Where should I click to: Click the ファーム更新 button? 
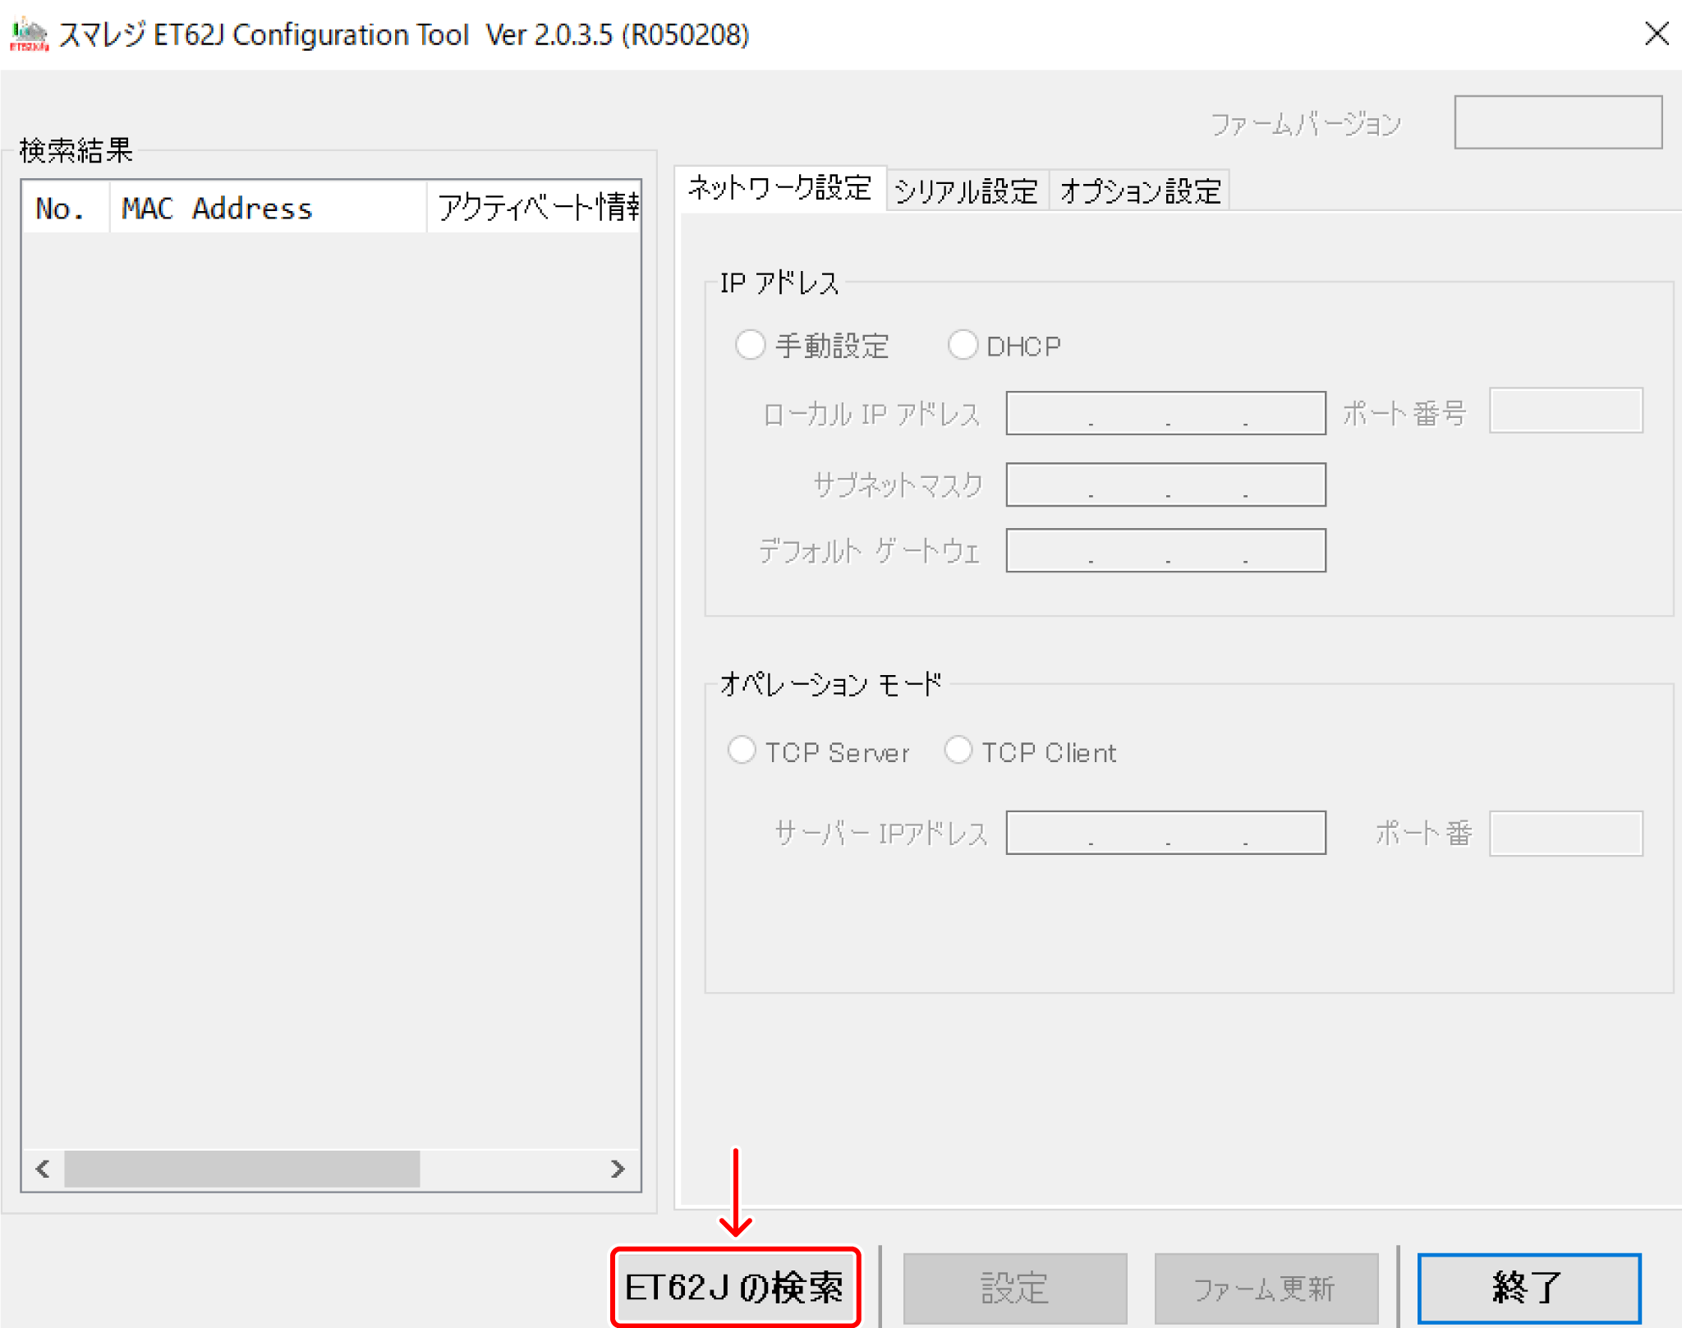1266,1288
